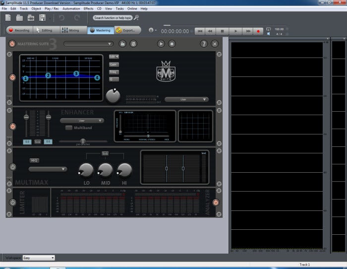Open the Multimax preset dropdown
The height and width of the screenshot is (269, 347).
click(48, 169)
